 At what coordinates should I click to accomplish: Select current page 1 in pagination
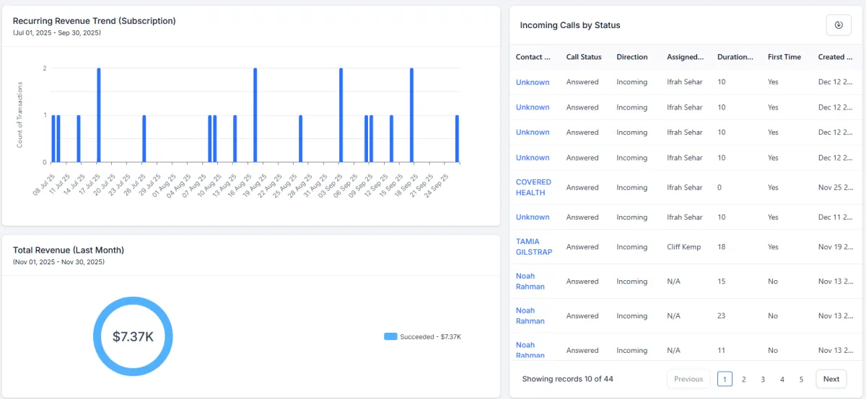[725, 379]
